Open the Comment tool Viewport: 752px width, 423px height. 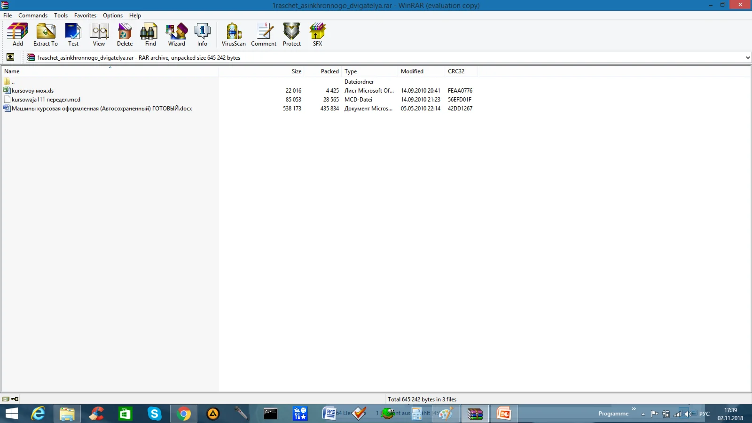coord(264,35)
